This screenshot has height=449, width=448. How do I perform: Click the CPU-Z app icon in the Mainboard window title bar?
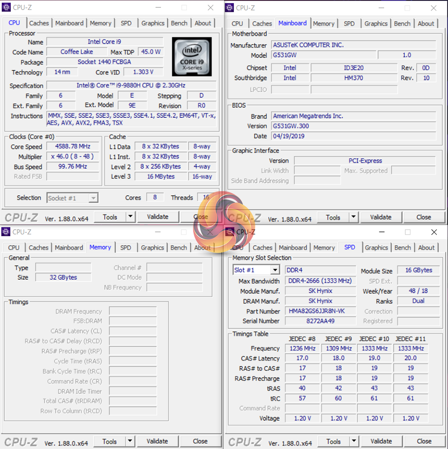229,8
